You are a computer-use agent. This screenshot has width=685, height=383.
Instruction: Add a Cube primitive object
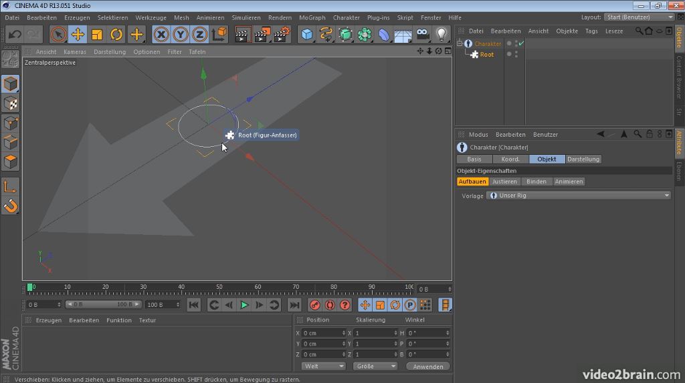click(x=306, y=35)
